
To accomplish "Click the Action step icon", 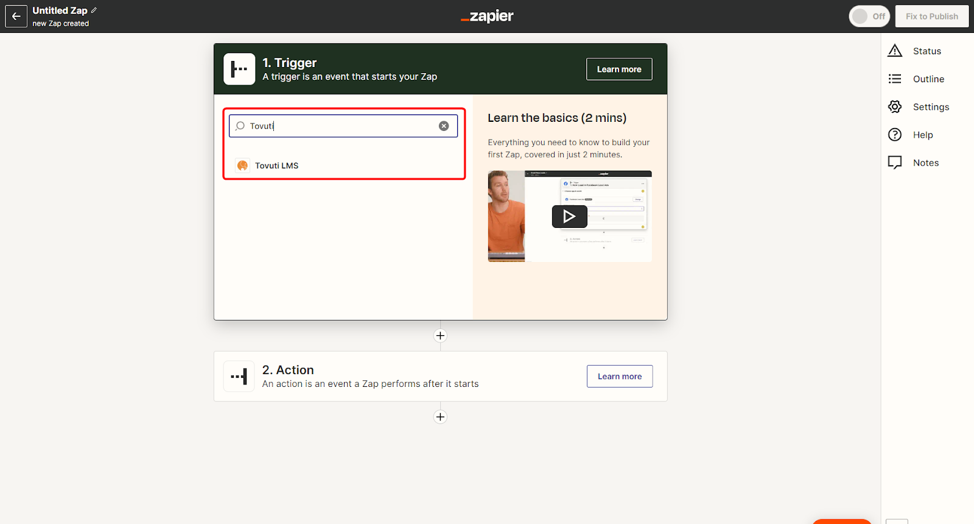I will 239,376.
